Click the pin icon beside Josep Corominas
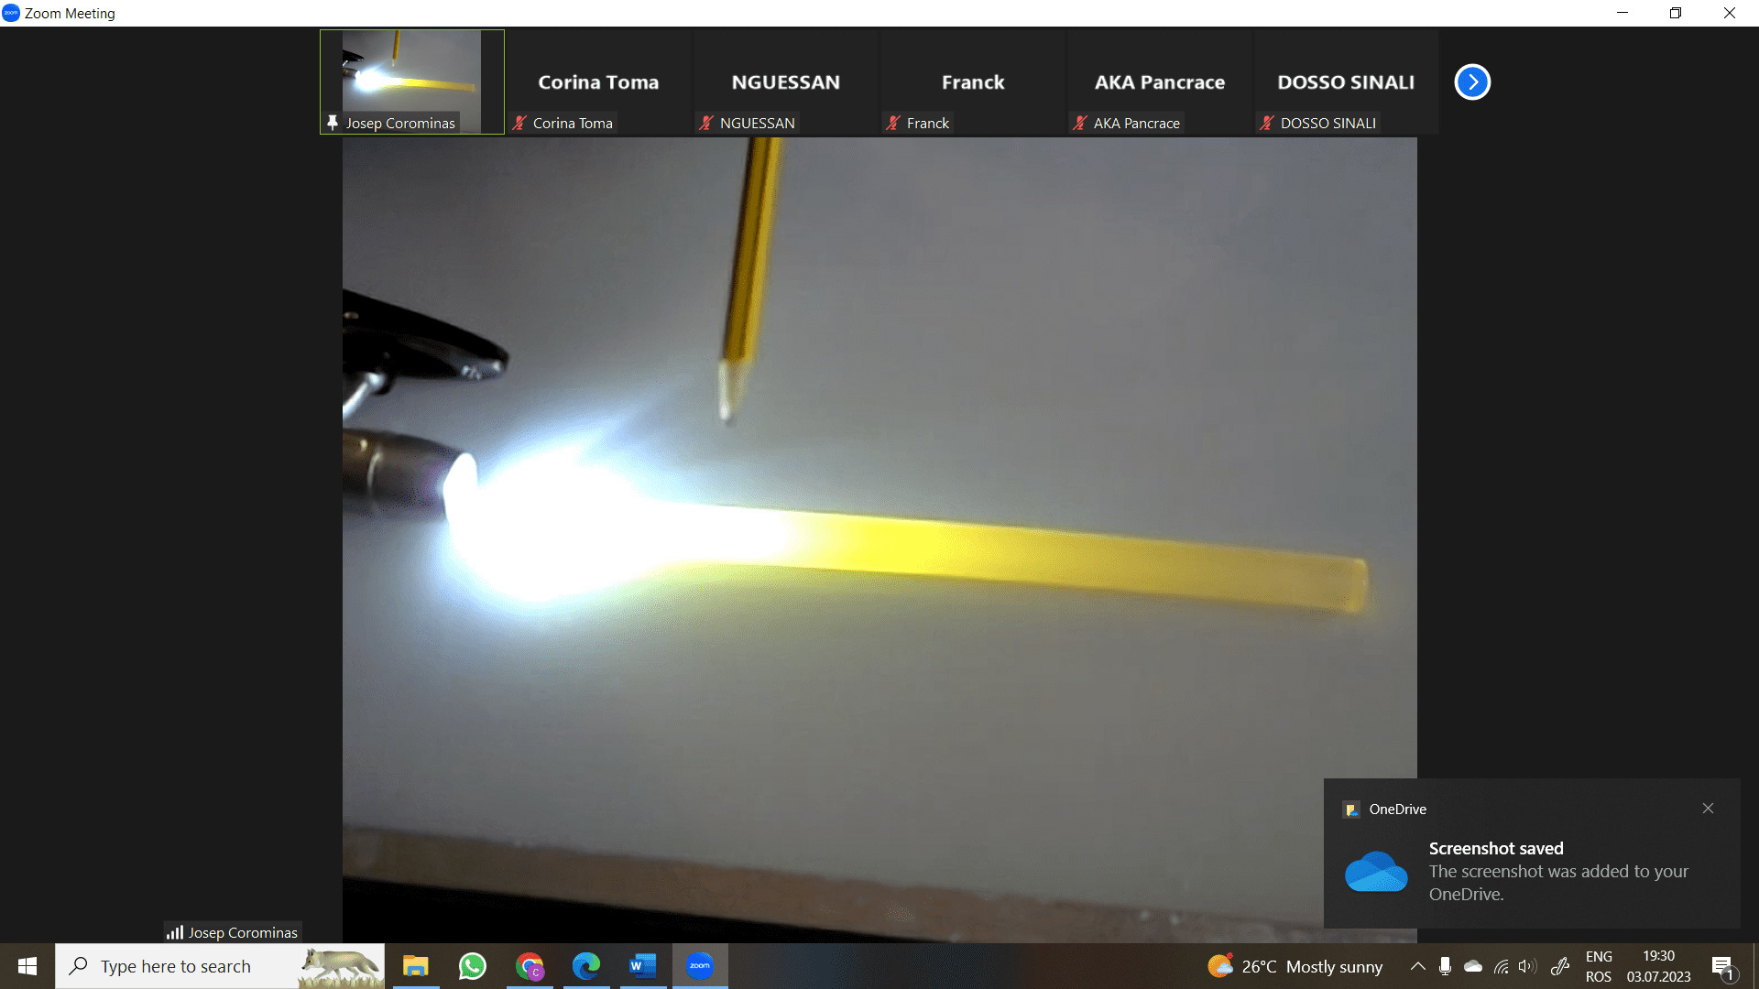Image resolution: width=1759 pixels, height=989 pixels. coord(333,123)
